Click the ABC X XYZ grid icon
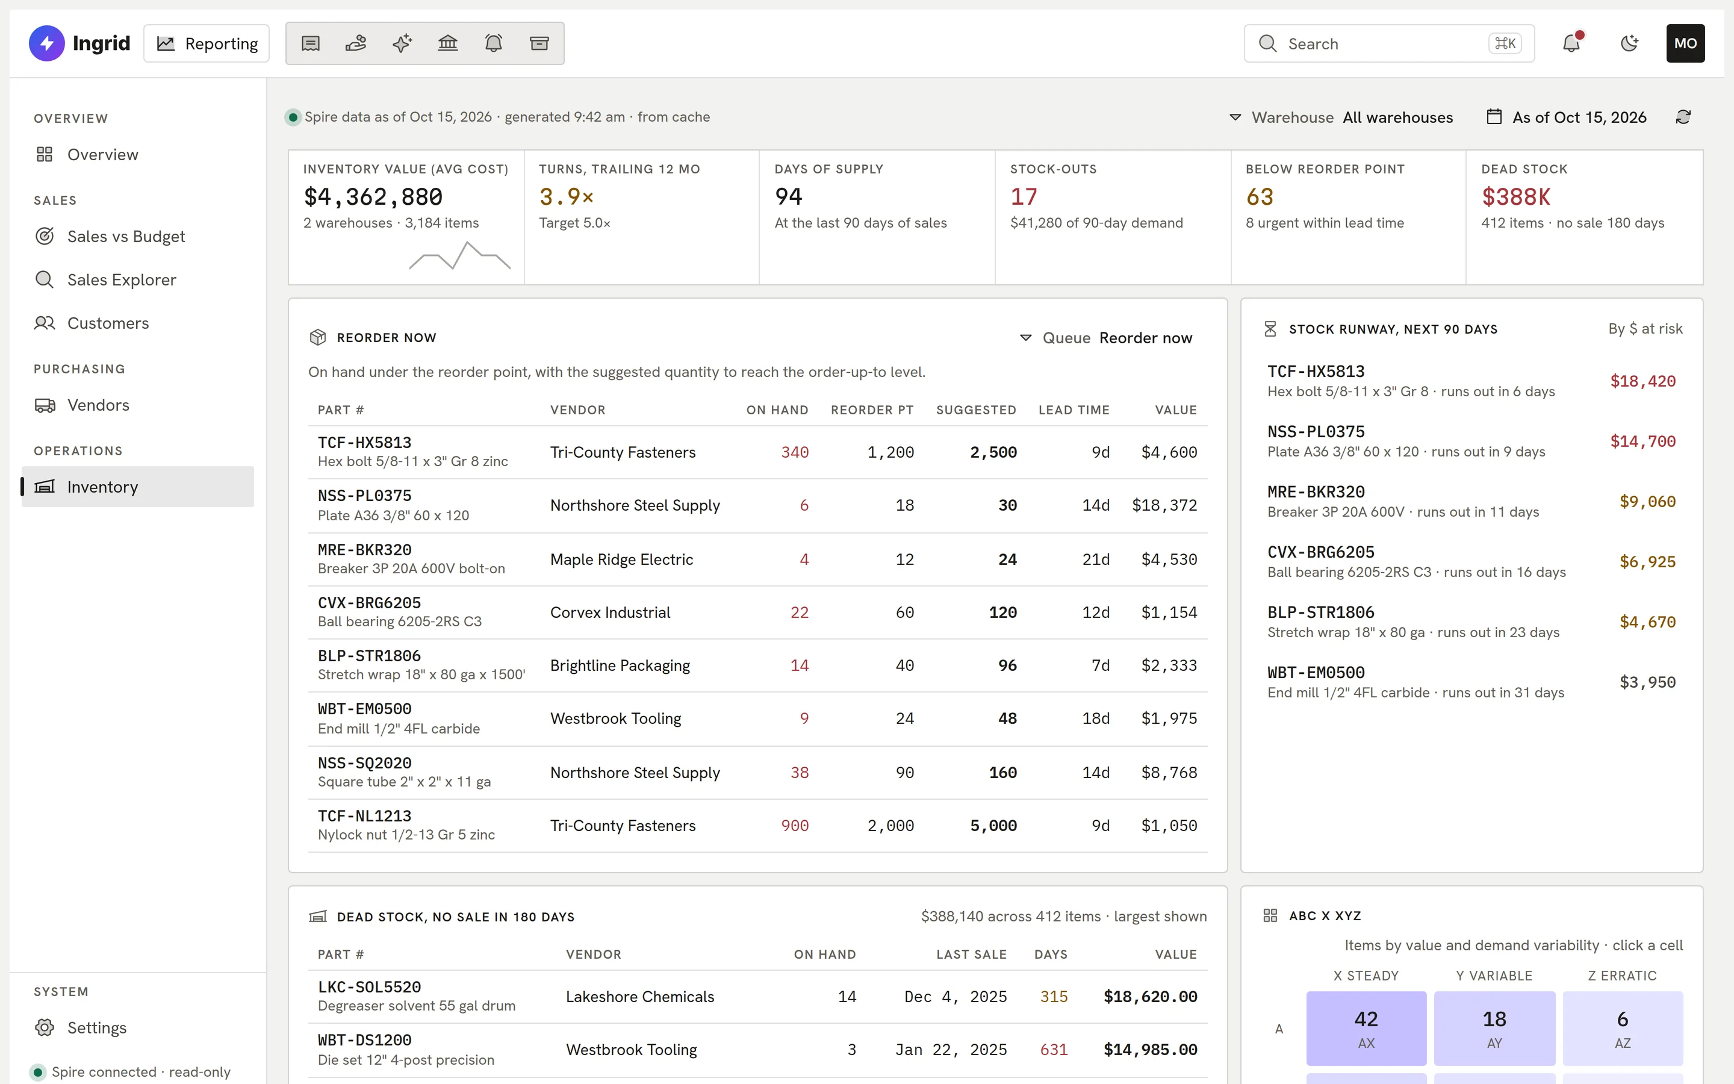Viewport: 1734px width, 1084px height. pyautogui.click(x=1270, y=915)
